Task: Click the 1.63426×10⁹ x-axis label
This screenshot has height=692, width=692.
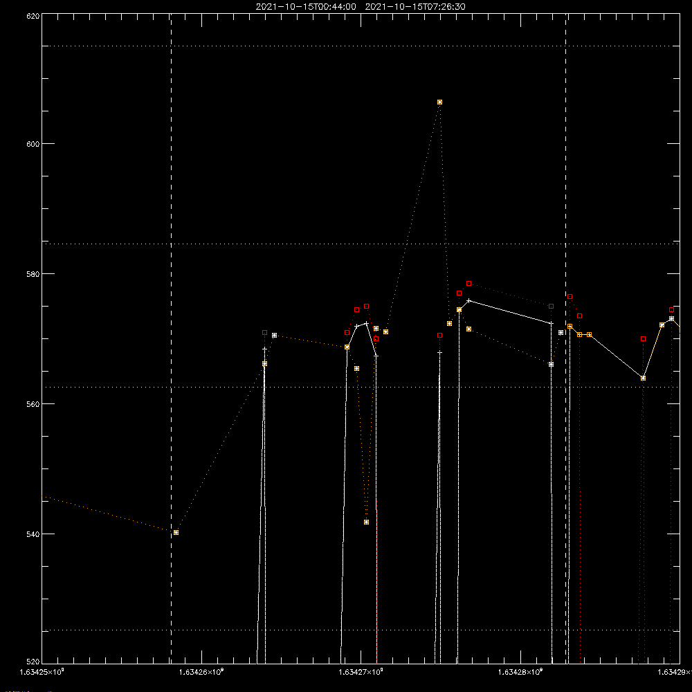Action: pyautogui.click(x=201, y=672)
